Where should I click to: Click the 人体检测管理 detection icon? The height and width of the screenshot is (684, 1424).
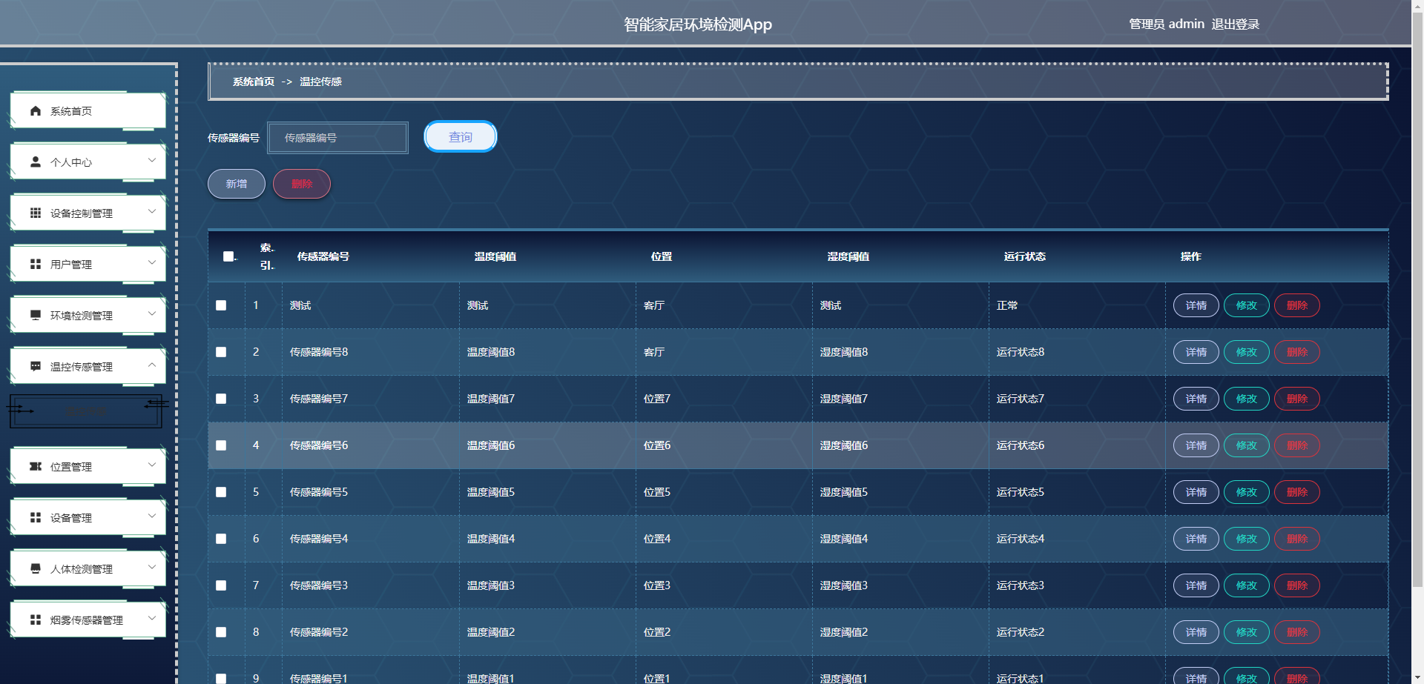(x=34, y=568)
